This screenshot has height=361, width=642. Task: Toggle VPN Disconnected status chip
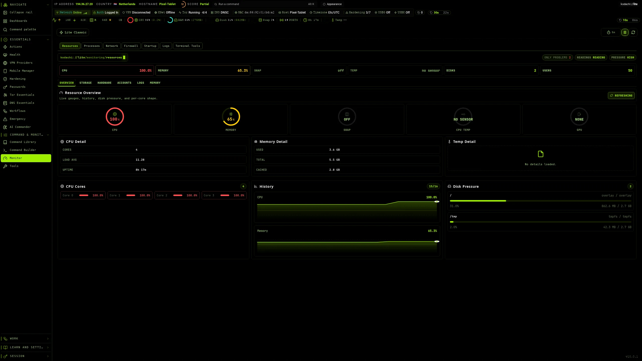(x=136, y=13)
